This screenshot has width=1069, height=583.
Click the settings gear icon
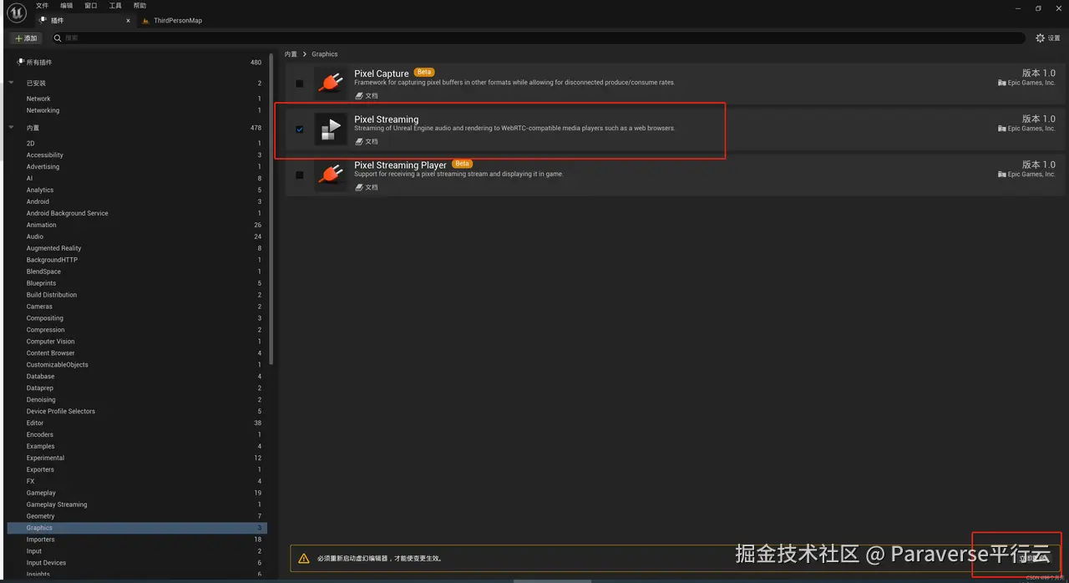(x=1040, y=38)
